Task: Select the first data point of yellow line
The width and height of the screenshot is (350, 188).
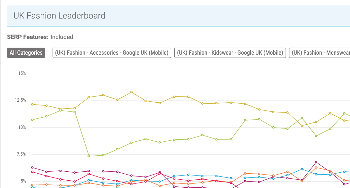Action: pyautogui.click(x=32, y=104)
